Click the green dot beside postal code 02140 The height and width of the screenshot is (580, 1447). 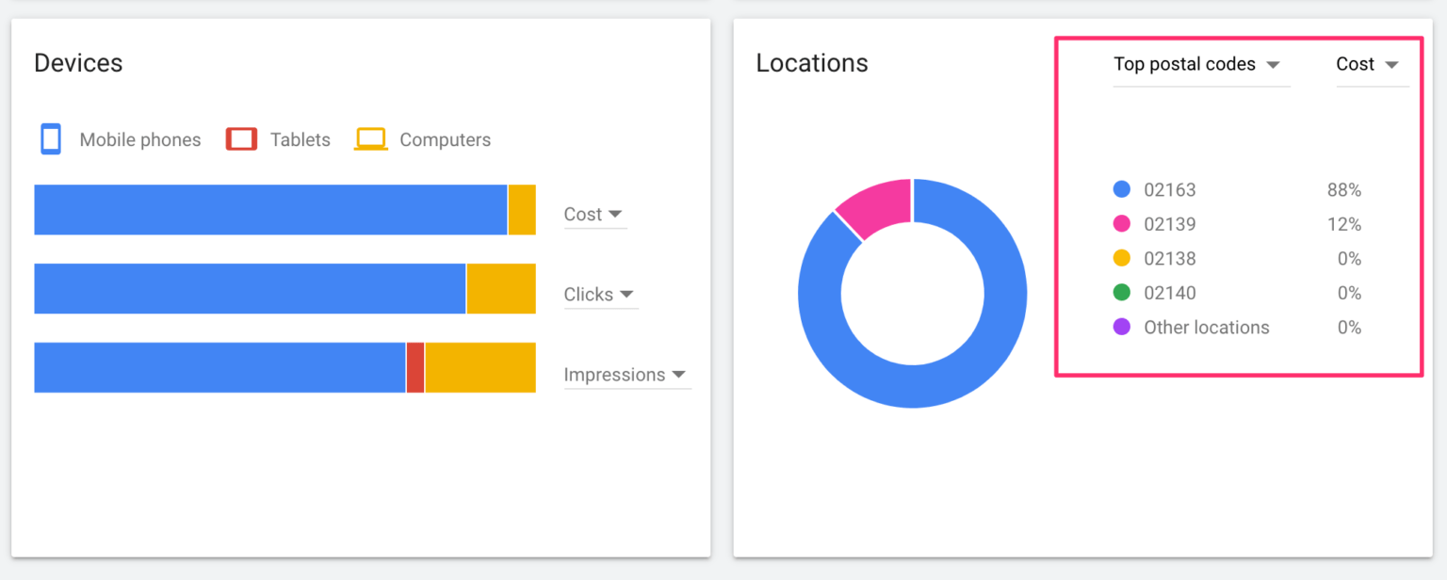[x=1120, y=293]
